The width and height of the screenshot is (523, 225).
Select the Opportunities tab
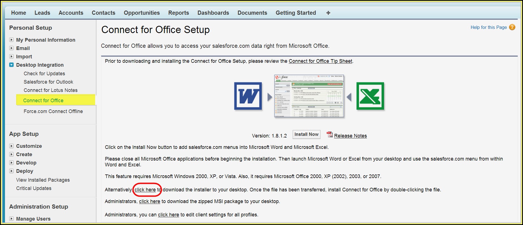142,13
